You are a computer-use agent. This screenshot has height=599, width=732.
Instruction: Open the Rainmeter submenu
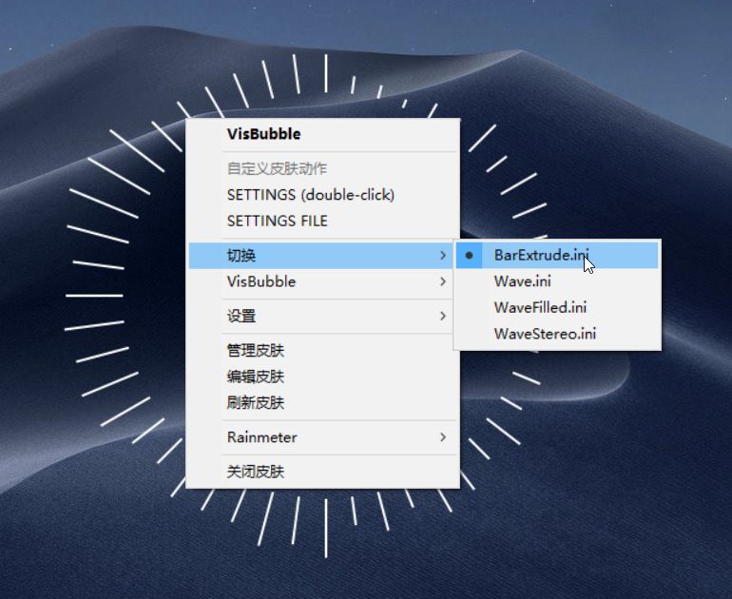pyautogui.click(x=322, y=437)
